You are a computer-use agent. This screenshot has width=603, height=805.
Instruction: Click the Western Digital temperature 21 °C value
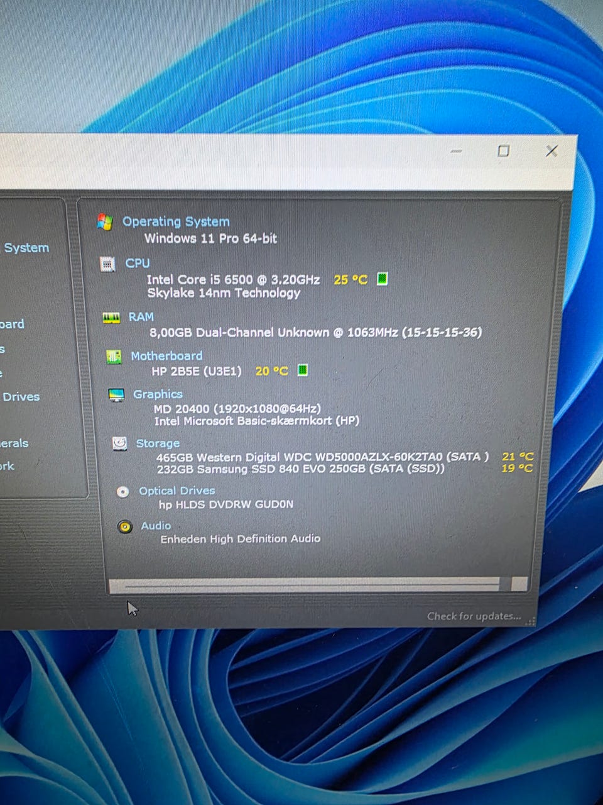coord(518,457)
